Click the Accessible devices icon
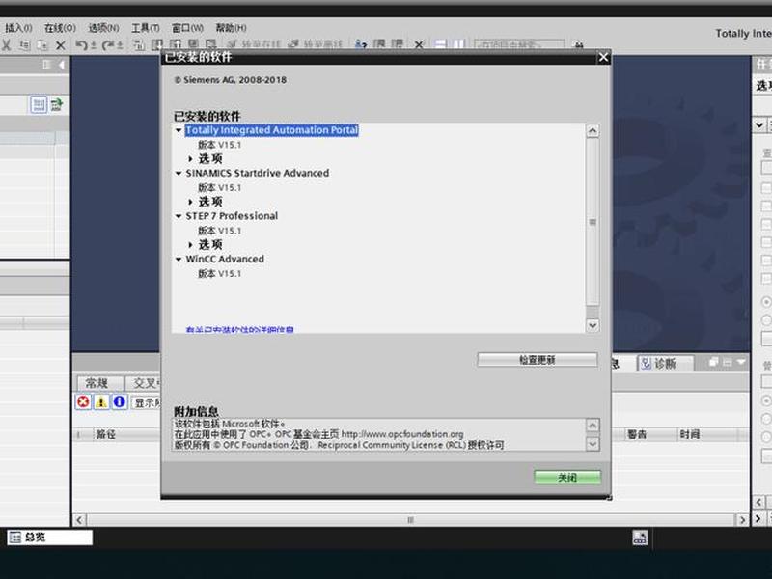The image size is (772, 579). click(x=361, y=44)
